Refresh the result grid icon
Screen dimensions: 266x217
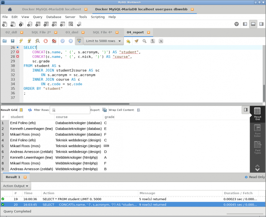[x=30, y=110]
